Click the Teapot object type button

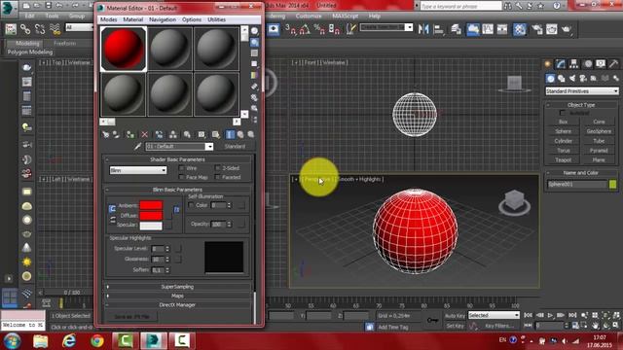pos(564,159)
